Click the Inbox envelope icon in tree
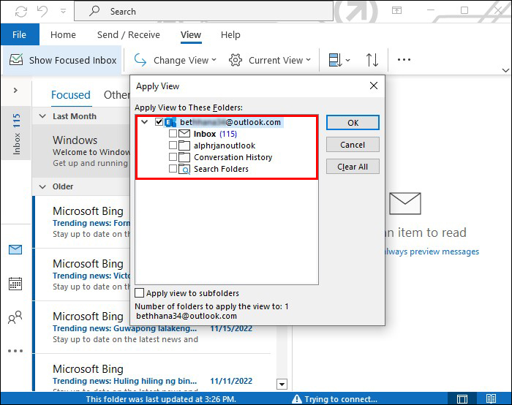 184,134
